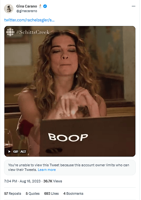Screen dimensions: 141x200
Task: View the 57 Reposts list
Action: [x=12, y=193]
